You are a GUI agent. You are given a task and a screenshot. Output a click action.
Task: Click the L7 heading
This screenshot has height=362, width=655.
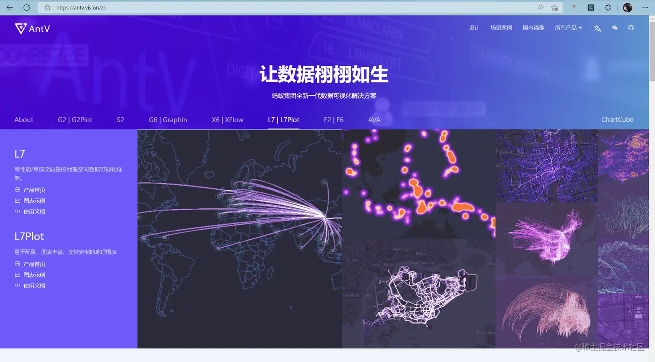click(x=20, y=154)
